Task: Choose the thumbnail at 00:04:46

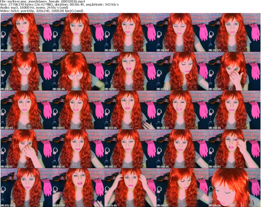Action: pos(182,149)
